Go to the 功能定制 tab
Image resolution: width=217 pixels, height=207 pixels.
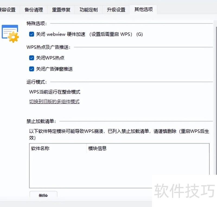(x=88, y=10)
